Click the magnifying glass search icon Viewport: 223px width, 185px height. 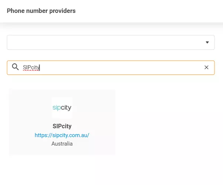(15, 67)
